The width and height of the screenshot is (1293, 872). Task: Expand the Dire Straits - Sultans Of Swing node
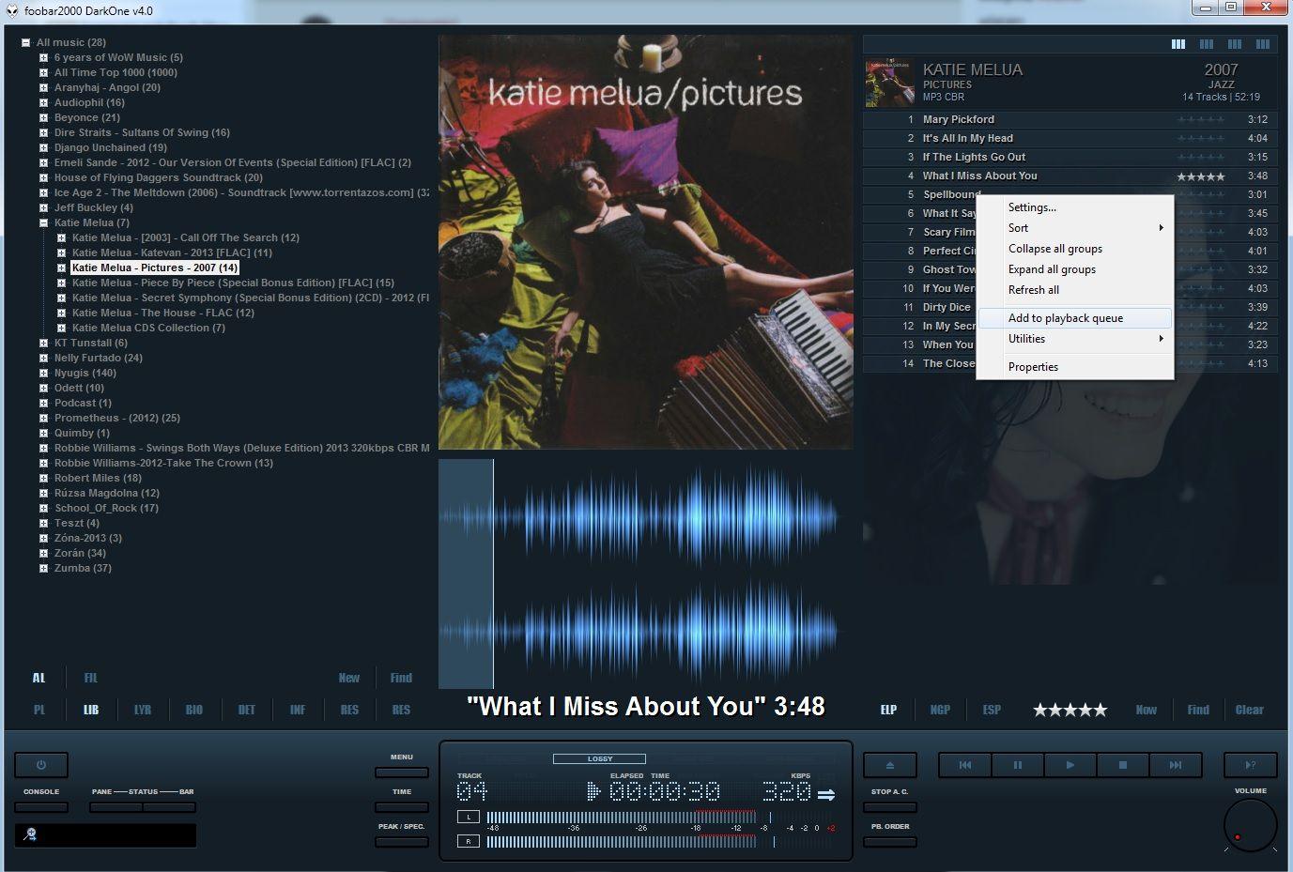tap(43, 132)
